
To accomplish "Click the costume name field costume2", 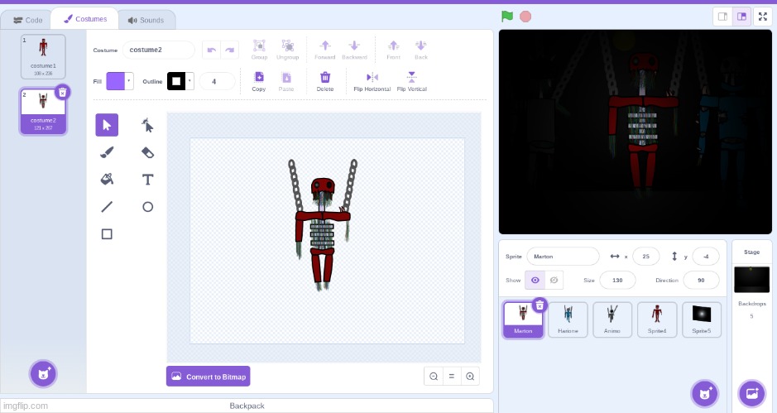I will pyautogui.click(x=159, y=50).
